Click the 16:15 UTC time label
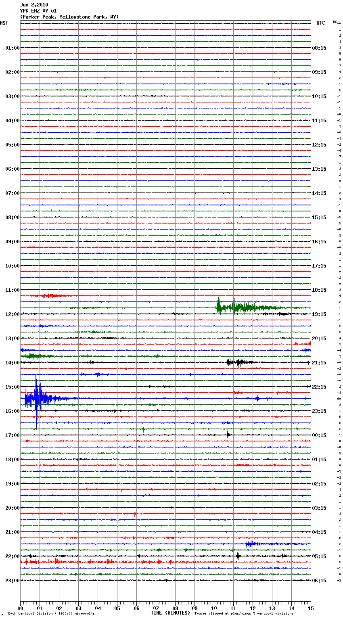Screen dimensions: 343x619 pyautogui.click(x=319, y=242)
